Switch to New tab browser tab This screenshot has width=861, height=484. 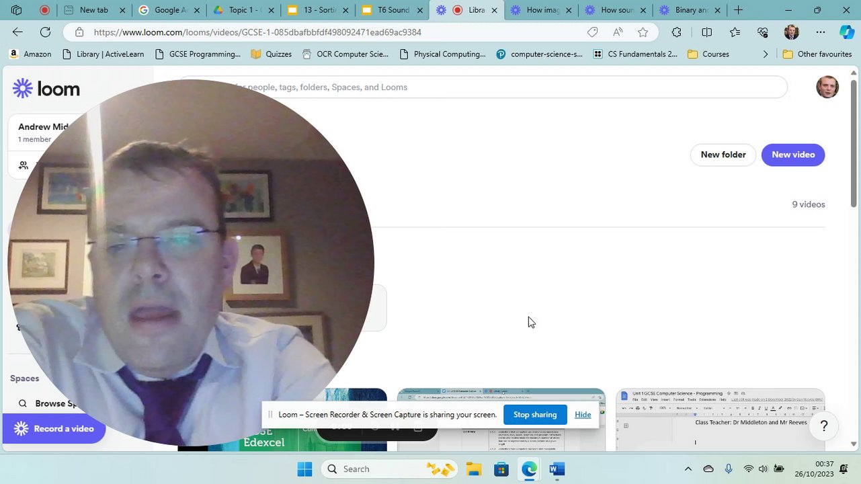pyautogui.click(x=93, y=10)
